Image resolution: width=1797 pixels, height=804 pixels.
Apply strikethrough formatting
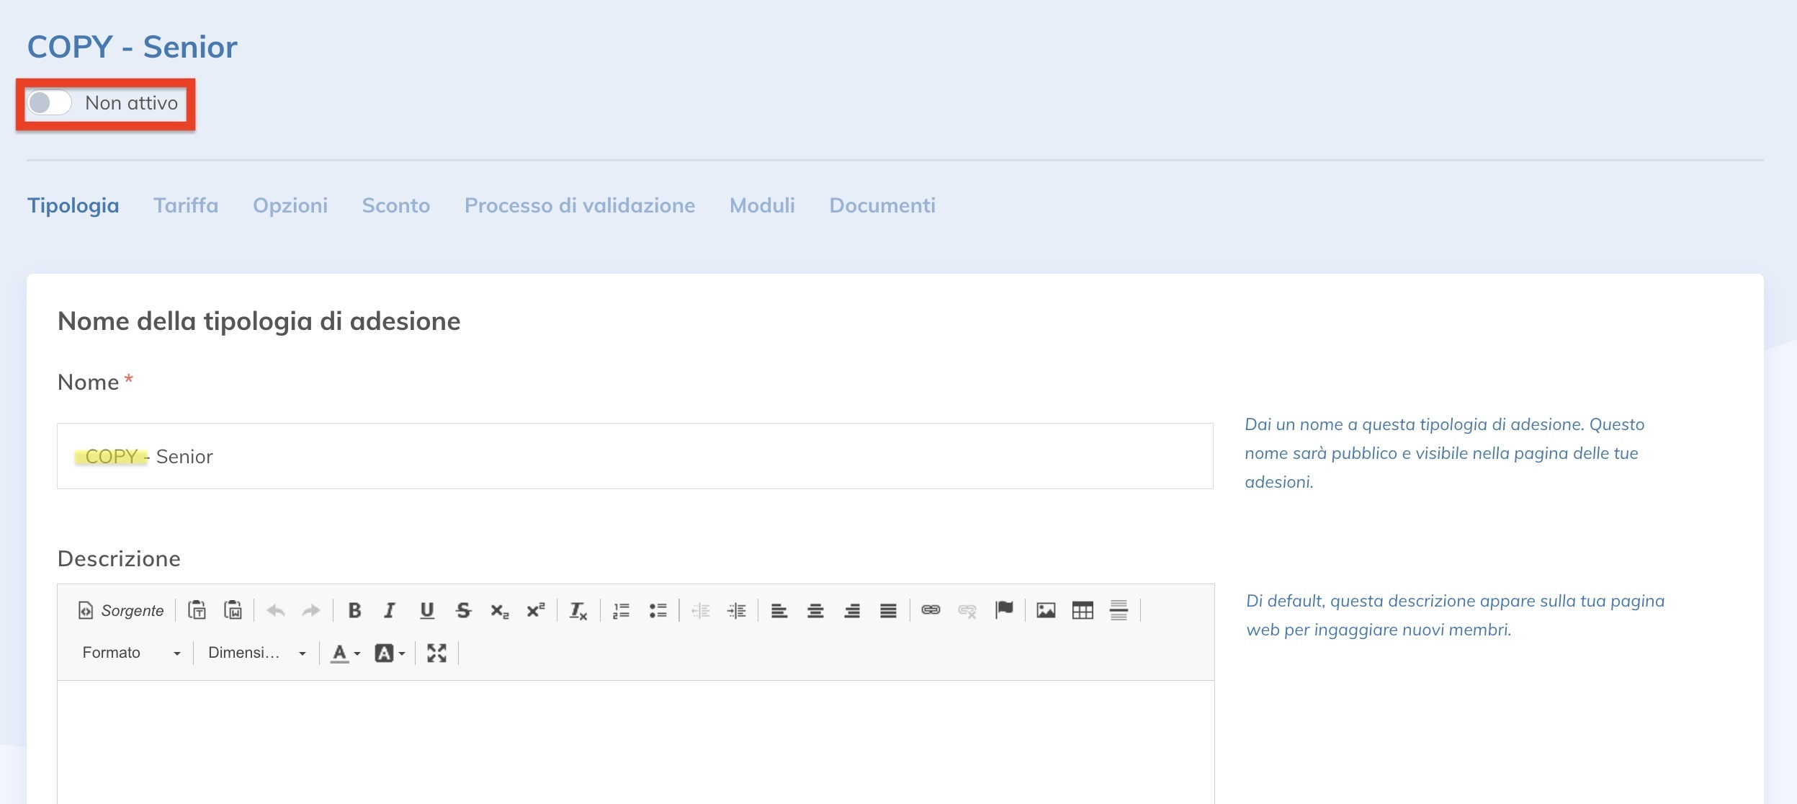pos(463,609)
